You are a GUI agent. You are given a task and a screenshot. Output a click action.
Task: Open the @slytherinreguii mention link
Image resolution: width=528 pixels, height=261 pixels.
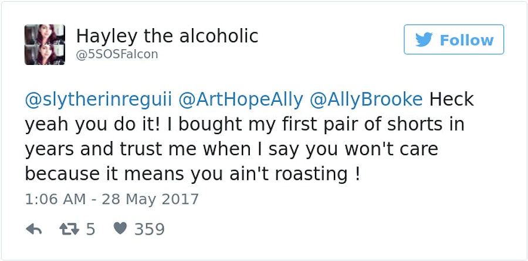98,99
